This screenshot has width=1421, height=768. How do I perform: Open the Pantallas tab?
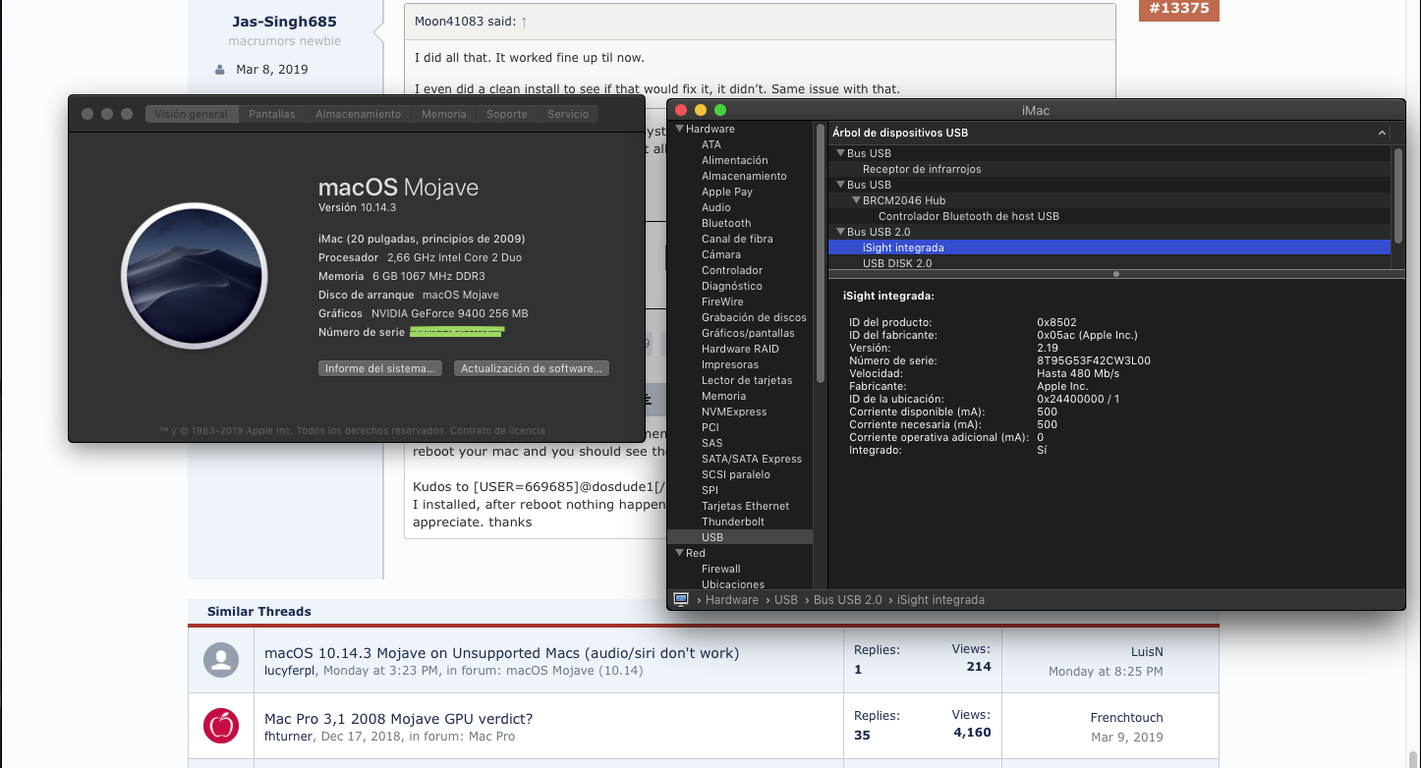tap(272, 114)
